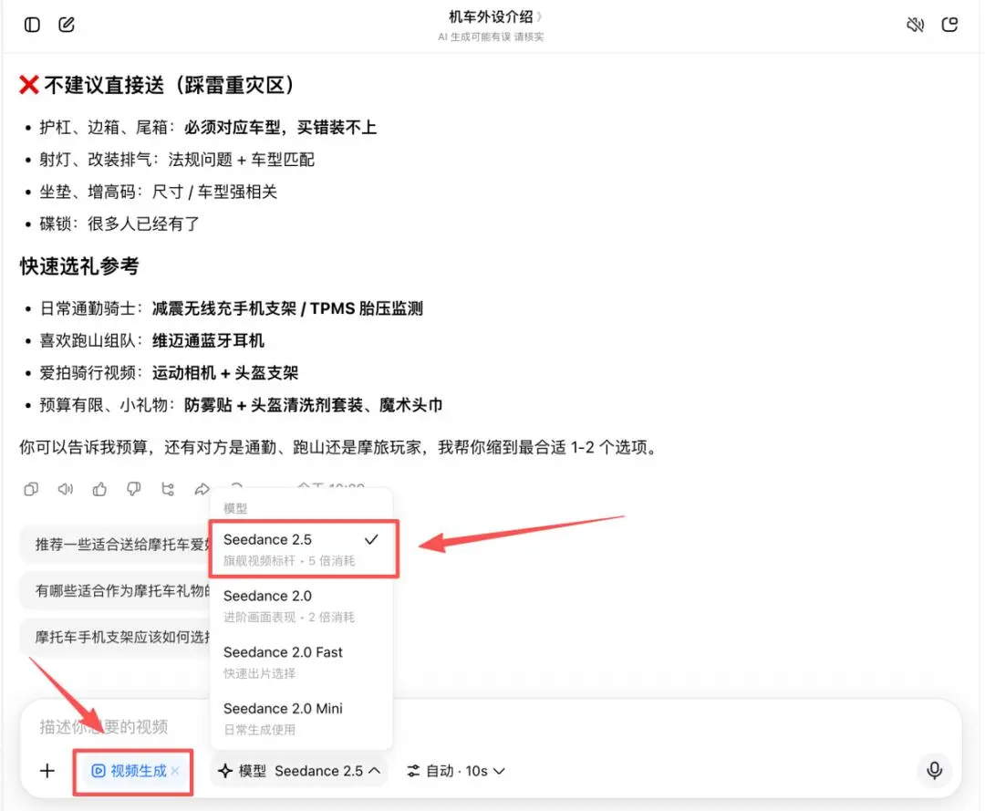
Task: Choose Seedance 2.0 Fast model
Action: (302, 662)
